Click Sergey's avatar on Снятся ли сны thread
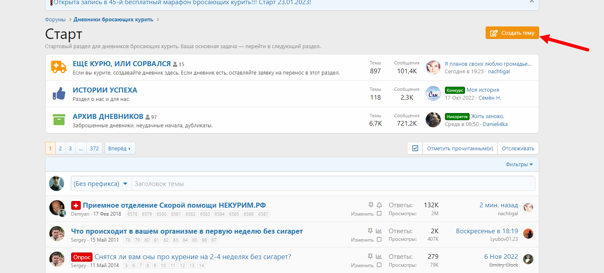Image resolution: width=604 pixels, height=273 pixels. (57, 259)
